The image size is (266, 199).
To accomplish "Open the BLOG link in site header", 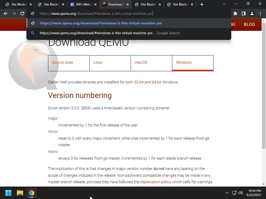I will 249,24.
